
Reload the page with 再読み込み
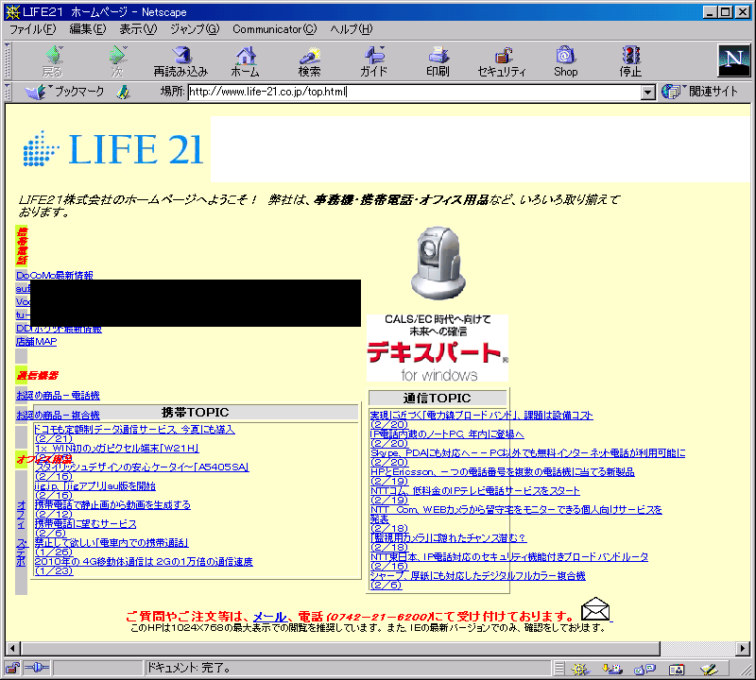(x=180, y=61)
